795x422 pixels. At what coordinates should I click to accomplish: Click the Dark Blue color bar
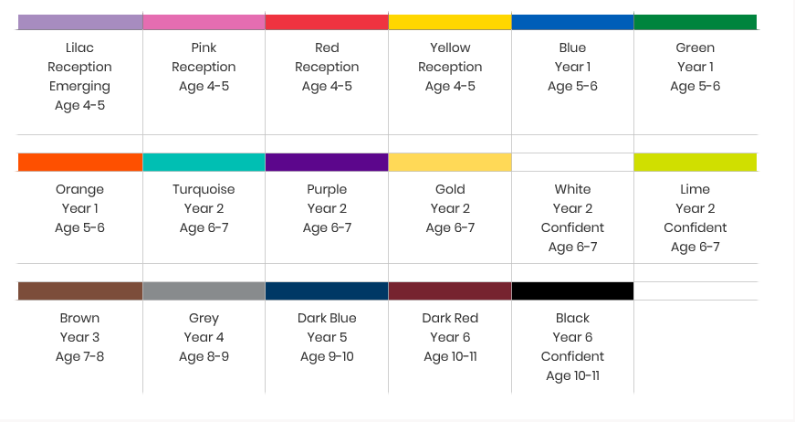(x=327, y=291)
